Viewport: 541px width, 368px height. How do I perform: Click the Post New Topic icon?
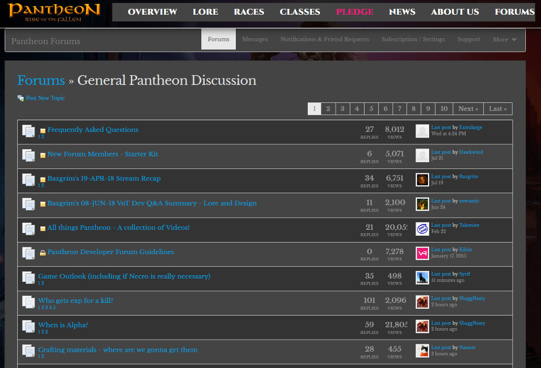20,98
